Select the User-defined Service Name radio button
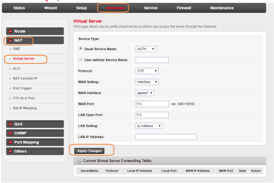 (x=80, y=60)
